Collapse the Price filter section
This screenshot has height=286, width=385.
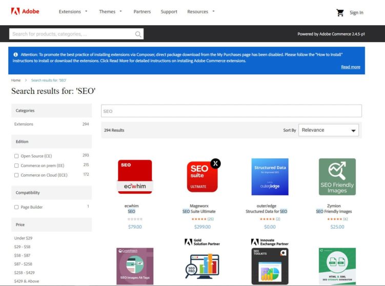click(x=52, y=224)
